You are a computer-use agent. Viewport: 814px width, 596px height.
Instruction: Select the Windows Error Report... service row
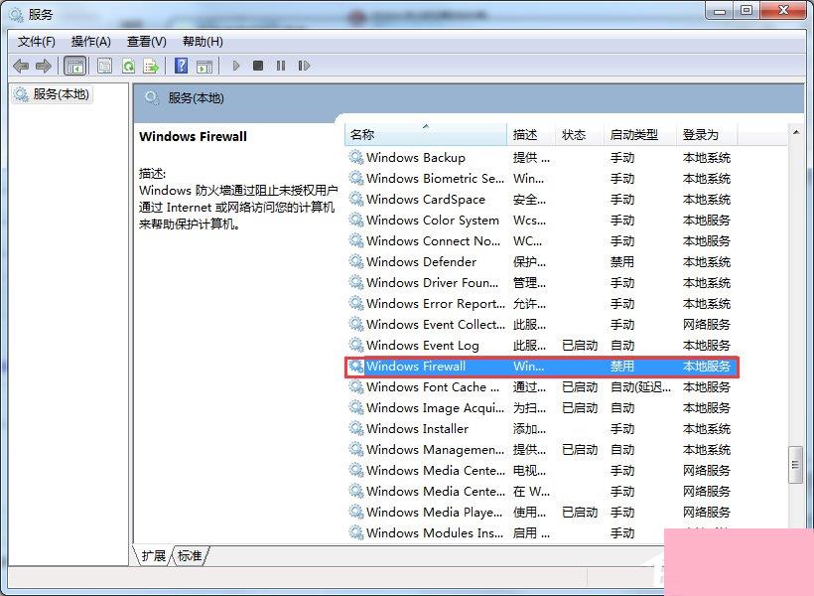540,303
